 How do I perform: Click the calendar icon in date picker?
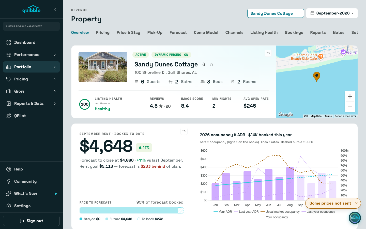(x=312, y=13)
